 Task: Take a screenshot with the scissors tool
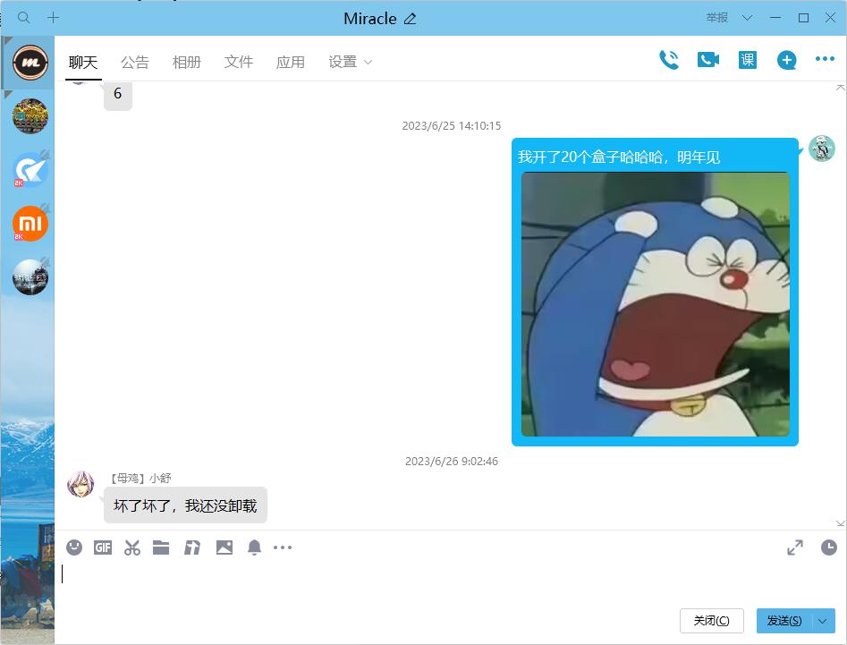(x=131, y=547)
